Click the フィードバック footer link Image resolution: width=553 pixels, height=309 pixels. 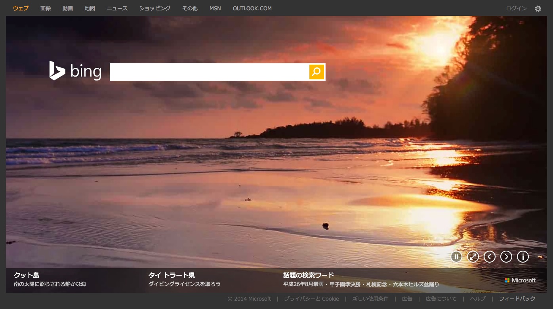point(517,299)
